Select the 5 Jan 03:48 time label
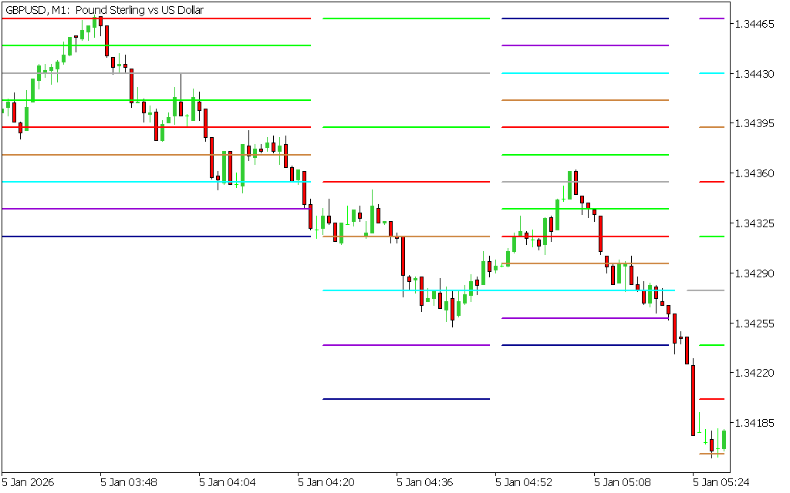The image size is (790, 493). 129,483
